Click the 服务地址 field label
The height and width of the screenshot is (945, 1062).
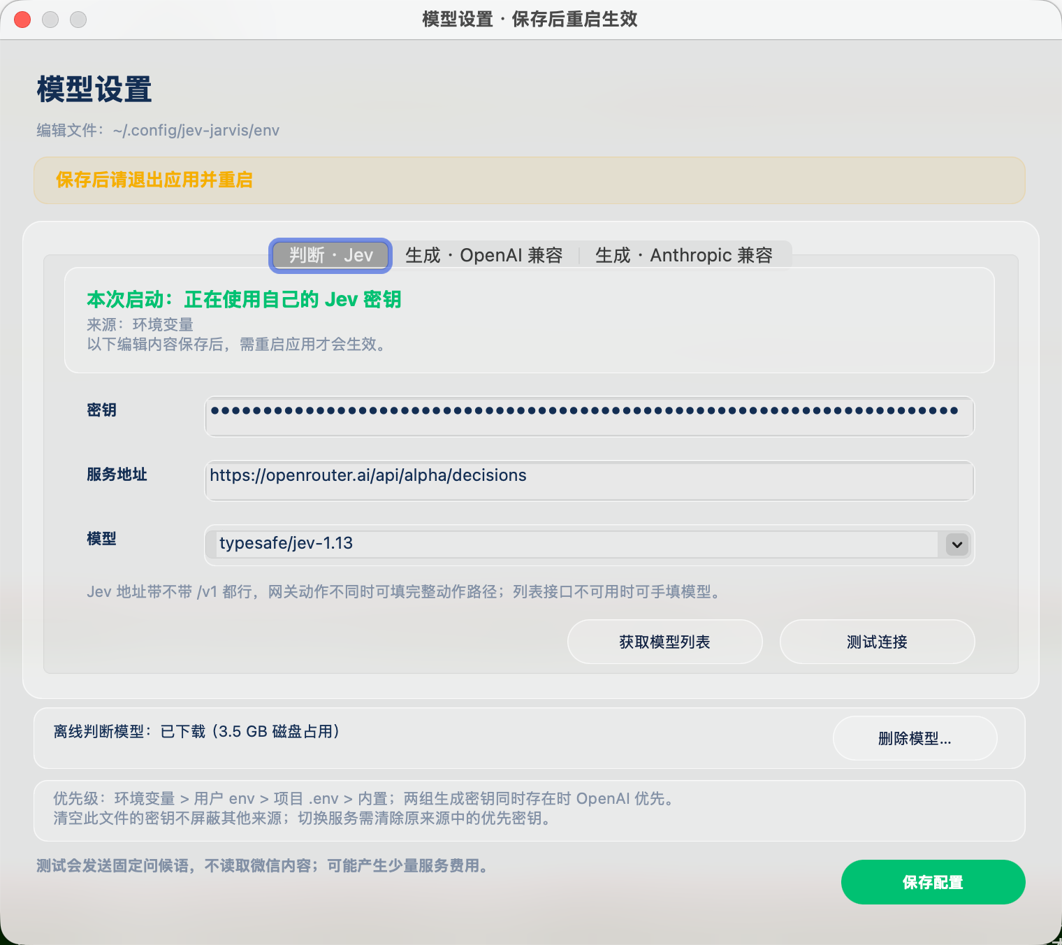click(x=117, y=475)
